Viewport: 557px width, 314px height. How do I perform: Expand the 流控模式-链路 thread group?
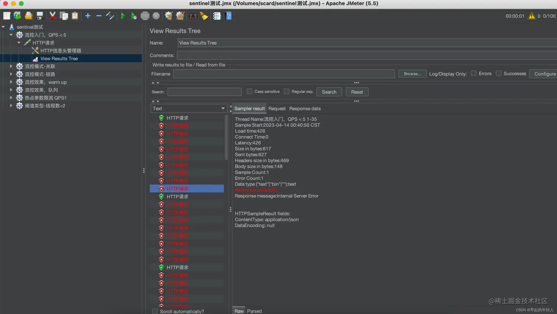(11, 74)
